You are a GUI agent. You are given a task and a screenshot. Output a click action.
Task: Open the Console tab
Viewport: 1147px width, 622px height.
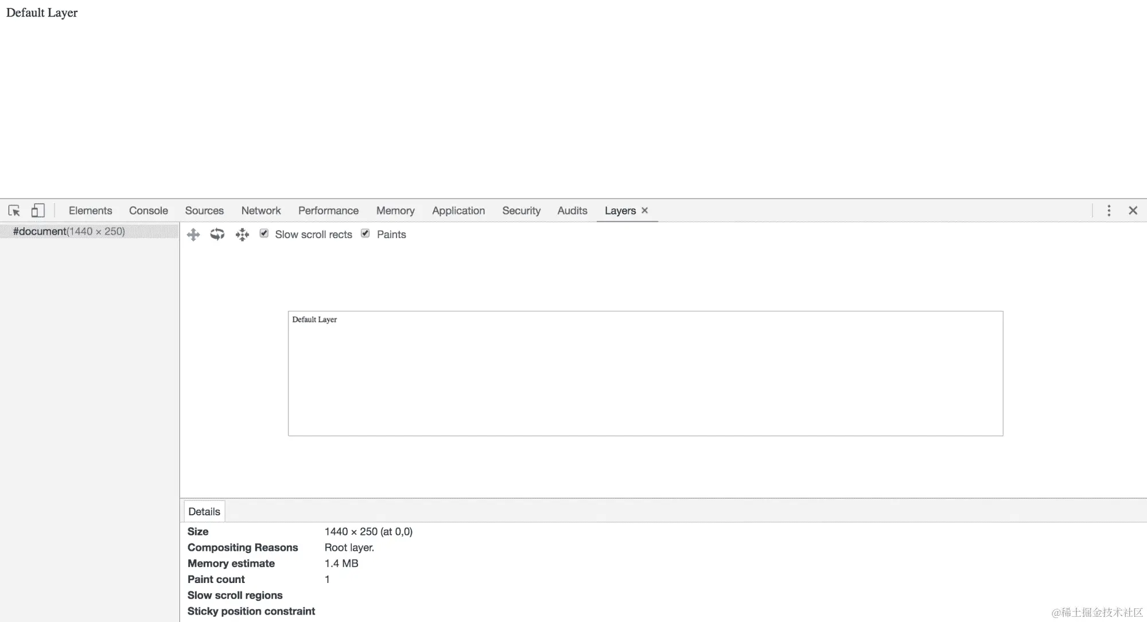[x=148, y=211]
